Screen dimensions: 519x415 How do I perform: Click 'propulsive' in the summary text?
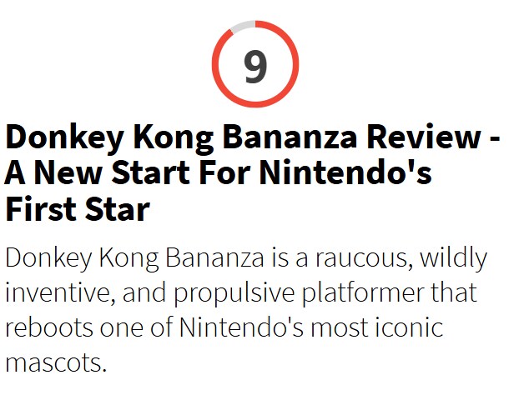(234, 294)
